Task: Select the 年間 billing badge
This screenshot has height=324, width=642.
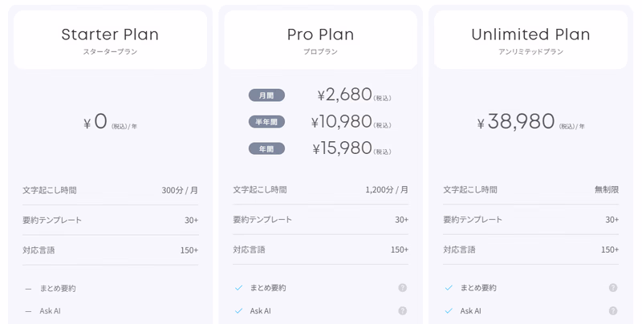Action: point(266,148)
